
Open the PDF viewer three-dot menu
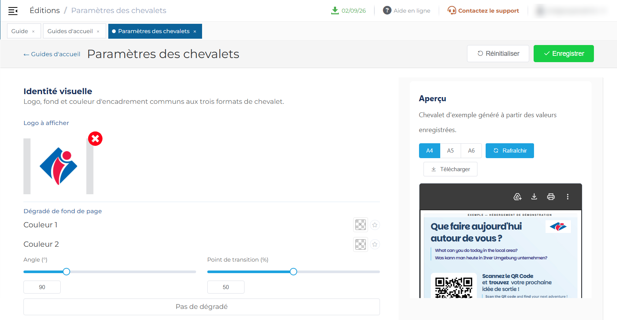(568, 196)
